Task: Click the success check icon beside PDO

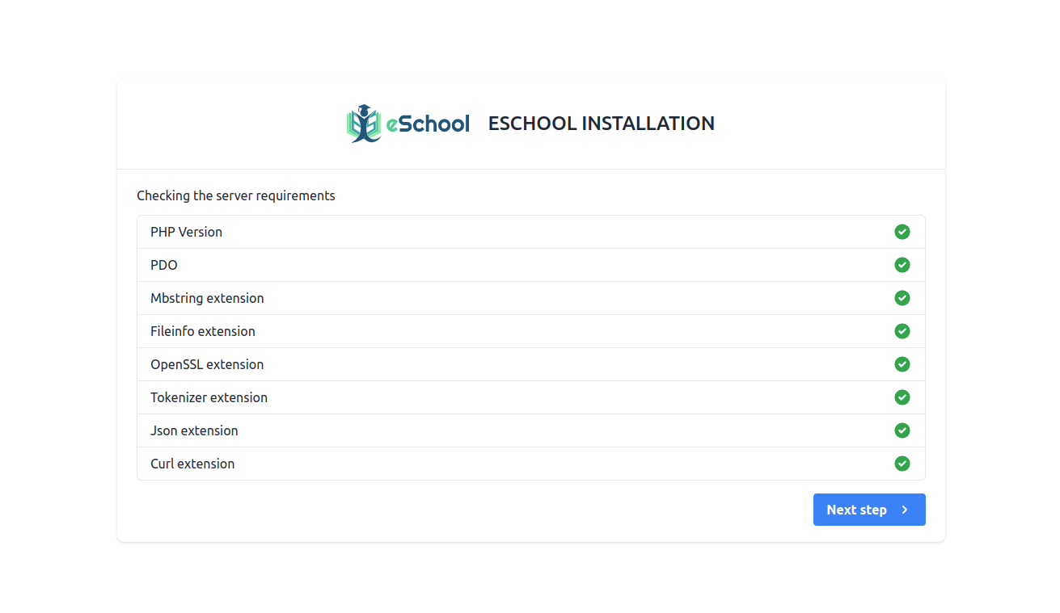Action: [902, 265]
